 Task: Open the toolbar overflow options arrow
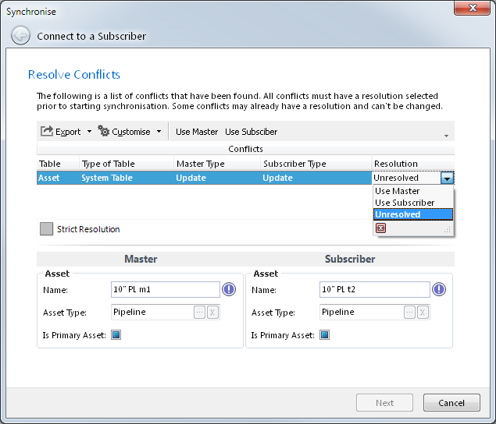(447, 136)
